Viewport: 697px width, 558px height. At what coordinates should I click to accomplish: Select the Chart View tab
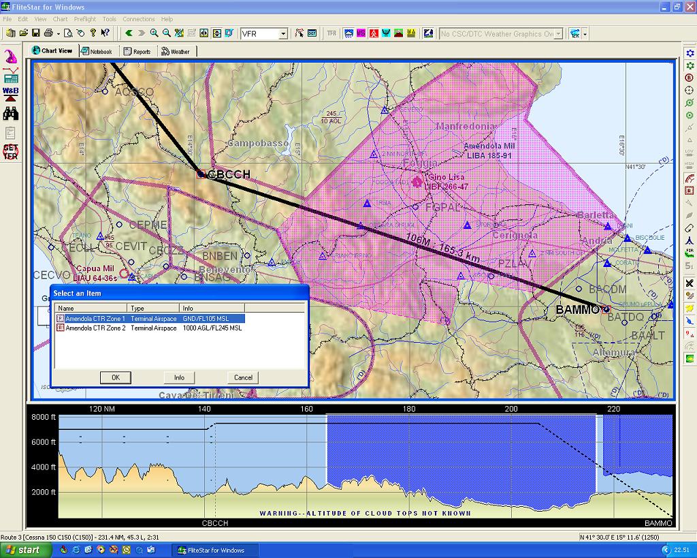pos(53,50)
